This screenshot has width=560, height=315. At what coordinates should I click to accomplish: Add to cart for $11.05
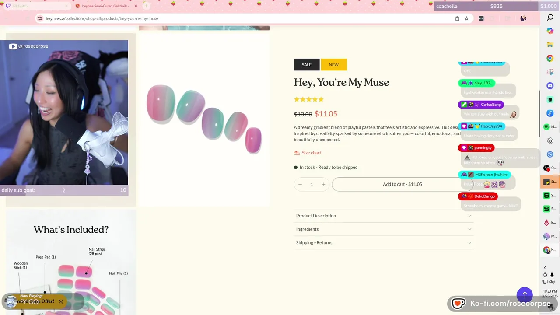pos(402,184)
